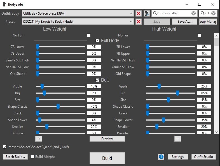The height and width of the screenshot is (166, 220).
Task: Open the Group Manager button
Action: pos(208,22)
